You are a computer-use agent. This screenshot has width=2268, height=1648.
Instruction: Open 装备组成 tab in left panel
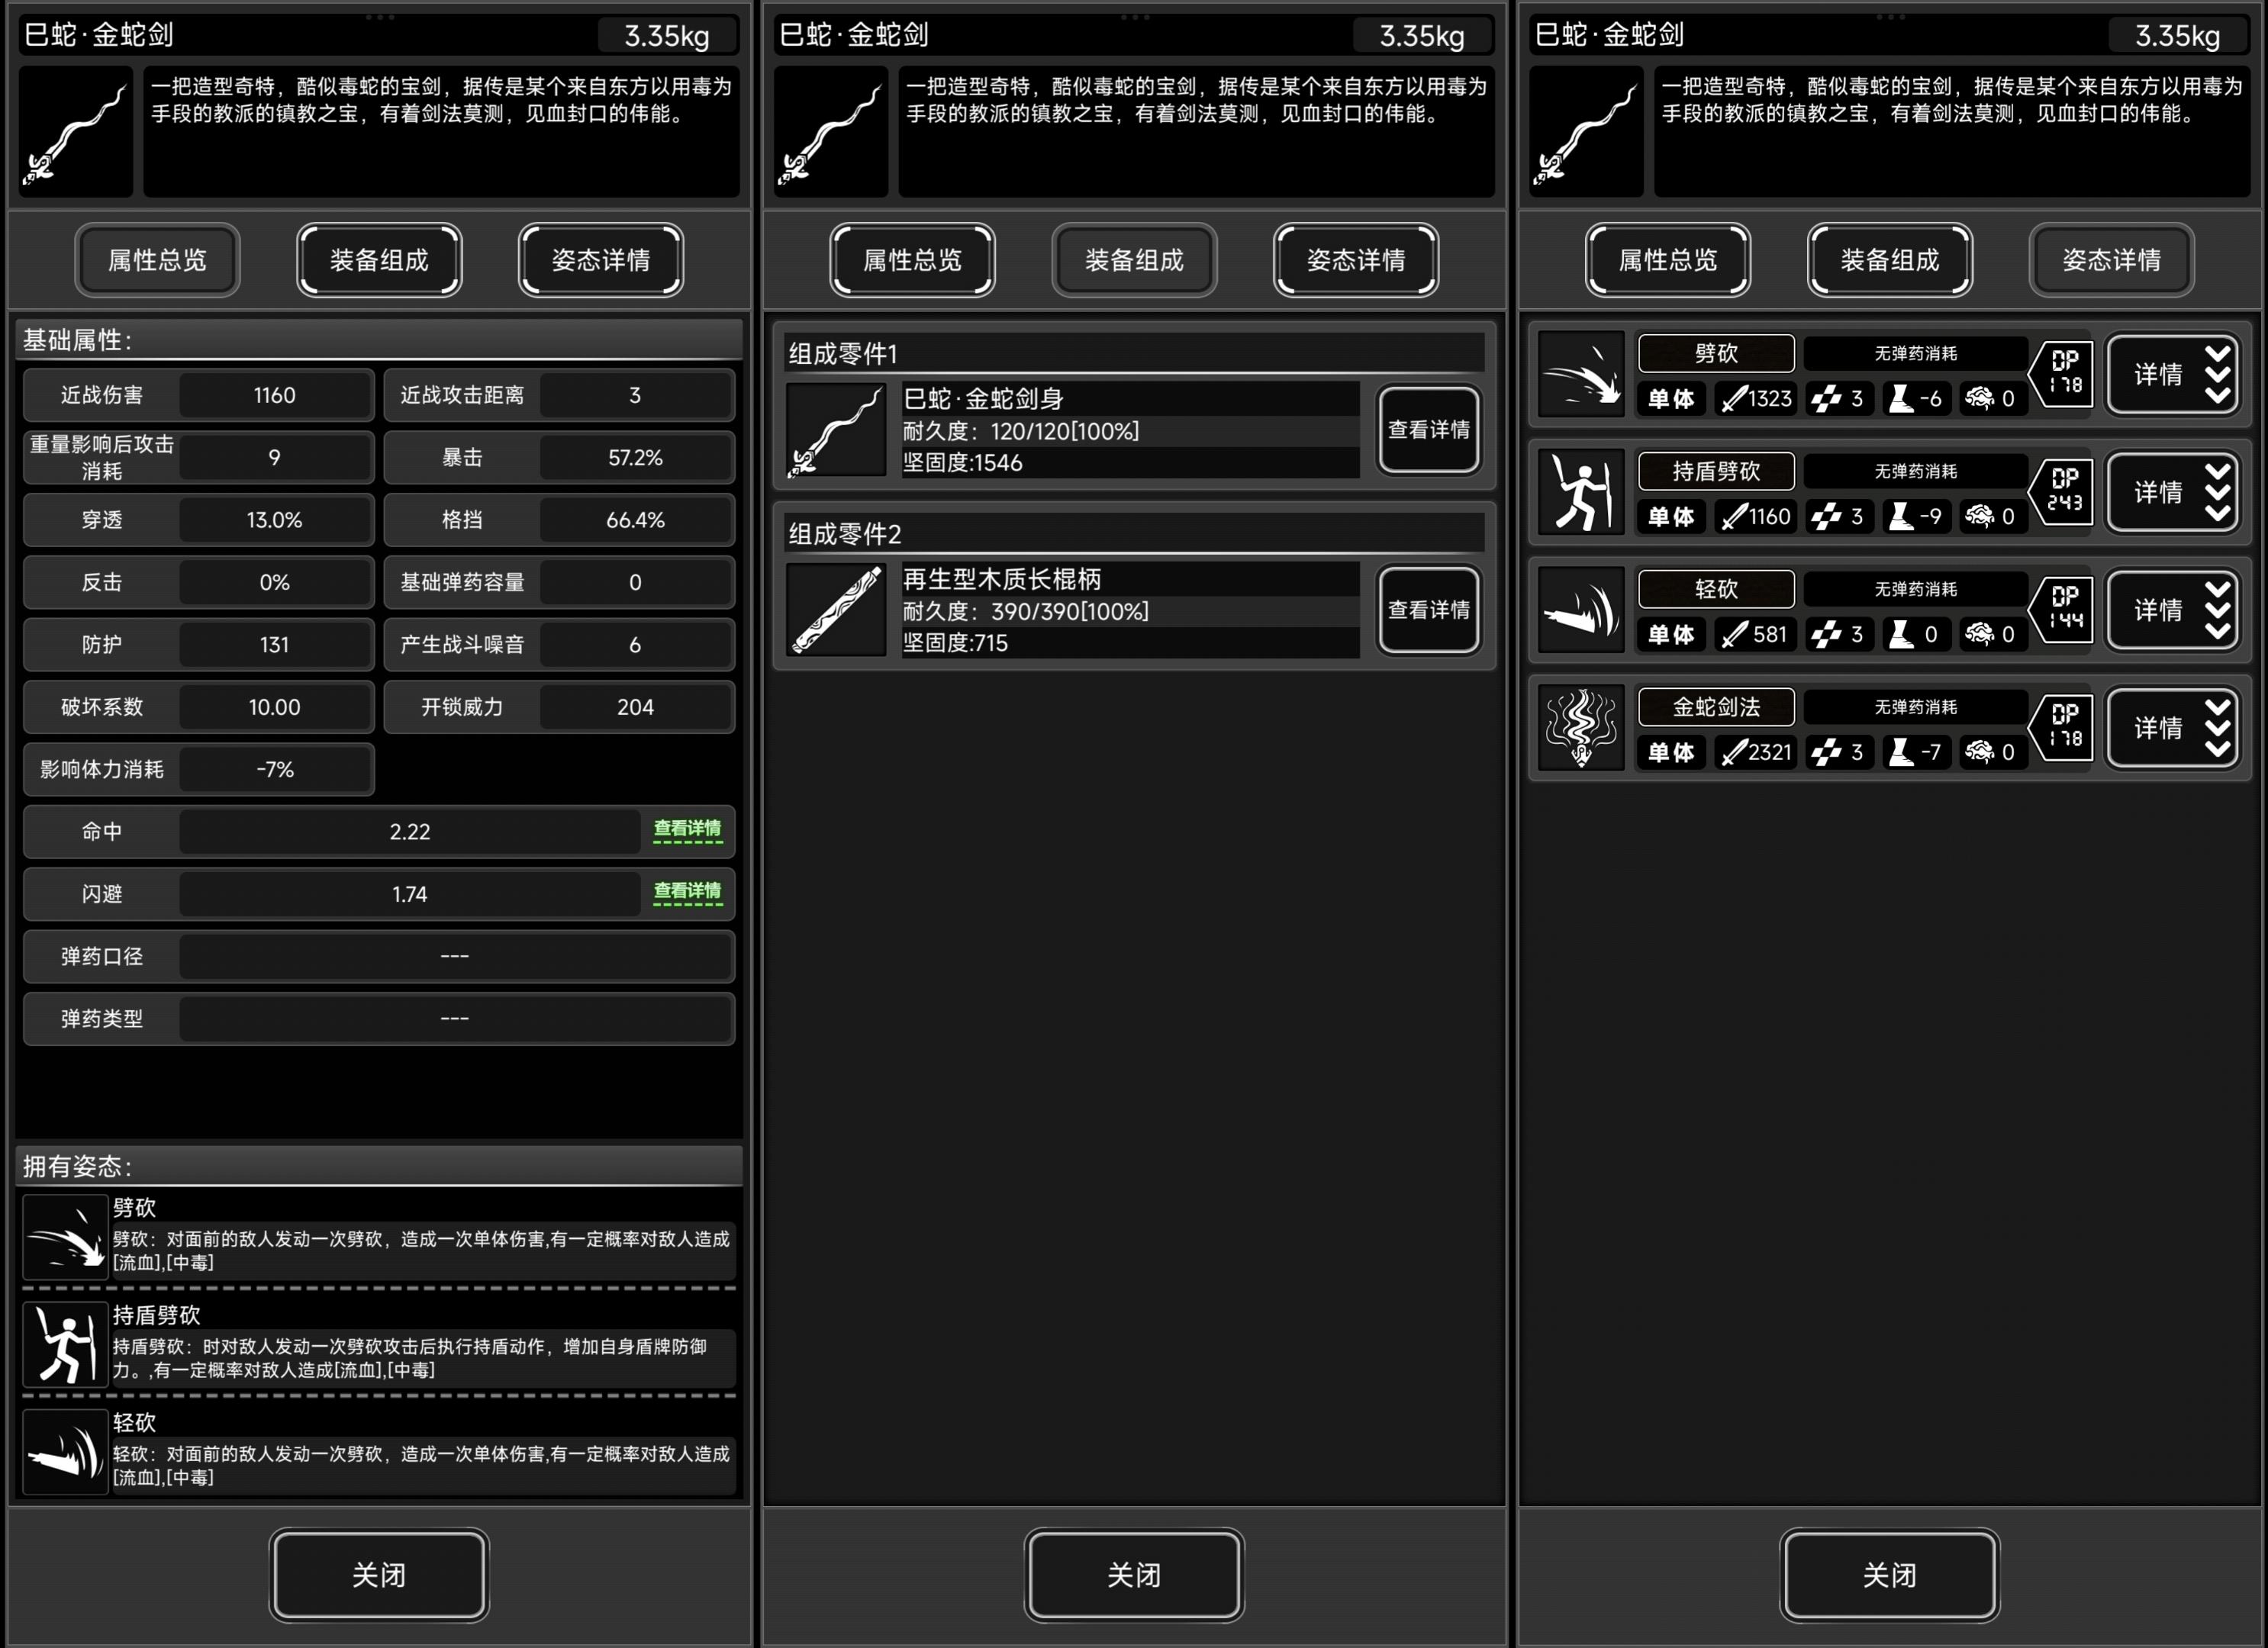click(379, 260)
